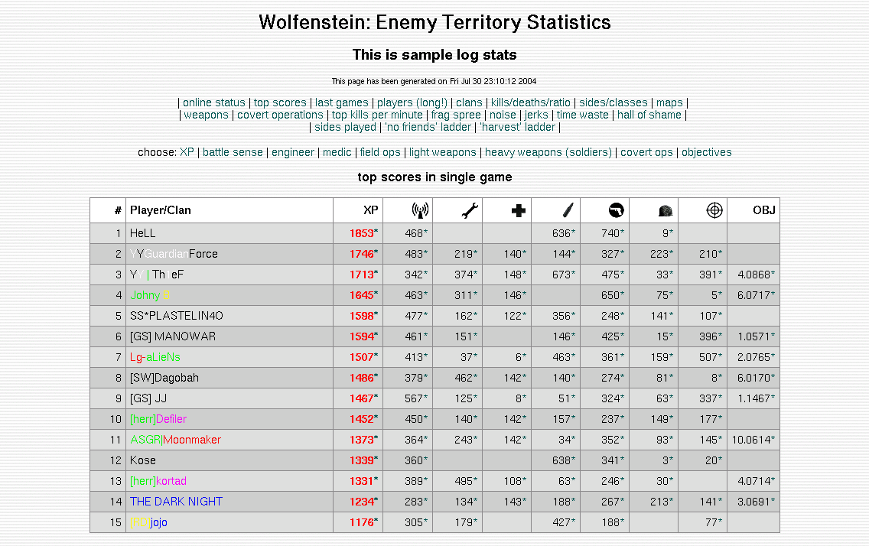Click the covert ops crosshair column icon
Screen dimensions: 869x546
click(x=714, y=210)
